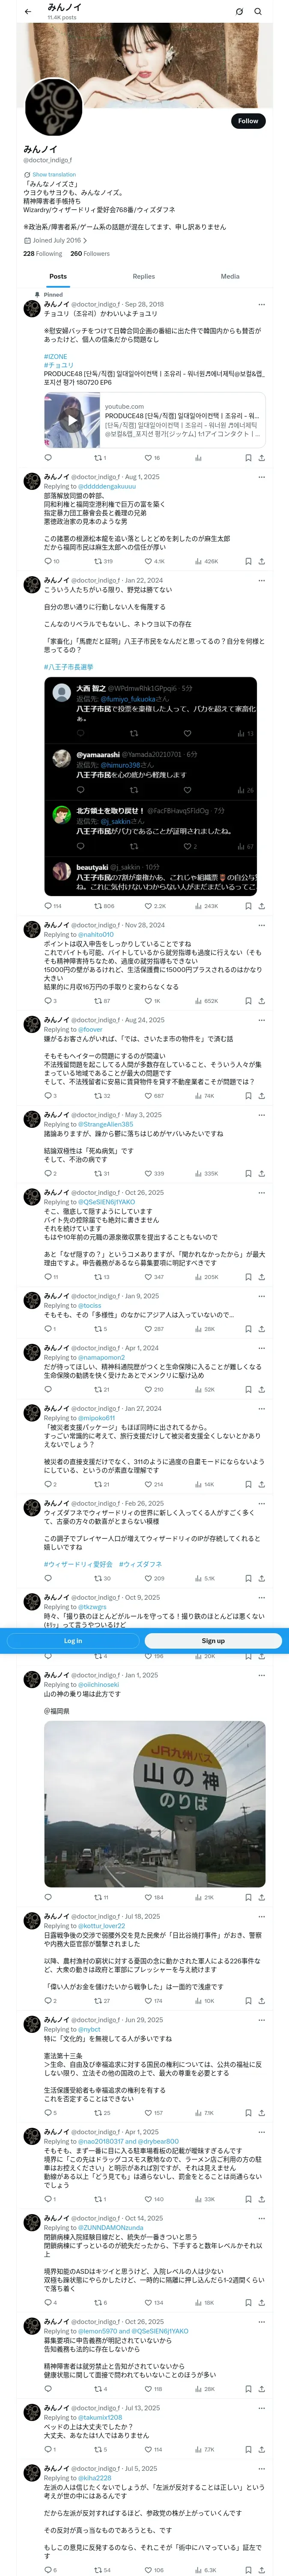Viewport: 289px width, 2576px height.
Task: Open more options on the pinned post
Action: (x=262, y=304)
